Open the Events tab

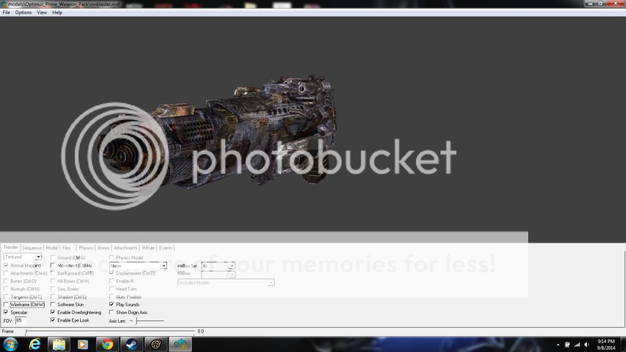166,248
